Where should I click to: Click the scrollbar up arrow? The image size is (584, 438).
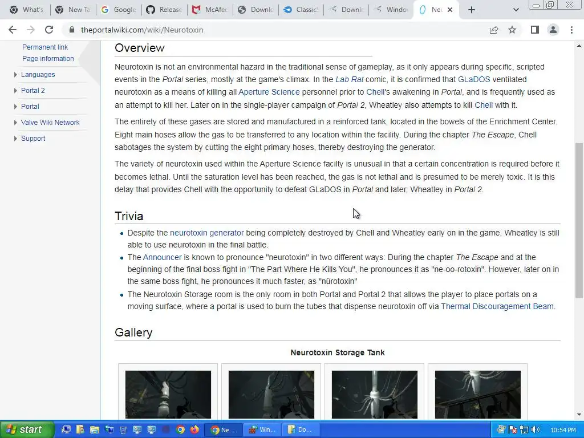coord(579,46)
